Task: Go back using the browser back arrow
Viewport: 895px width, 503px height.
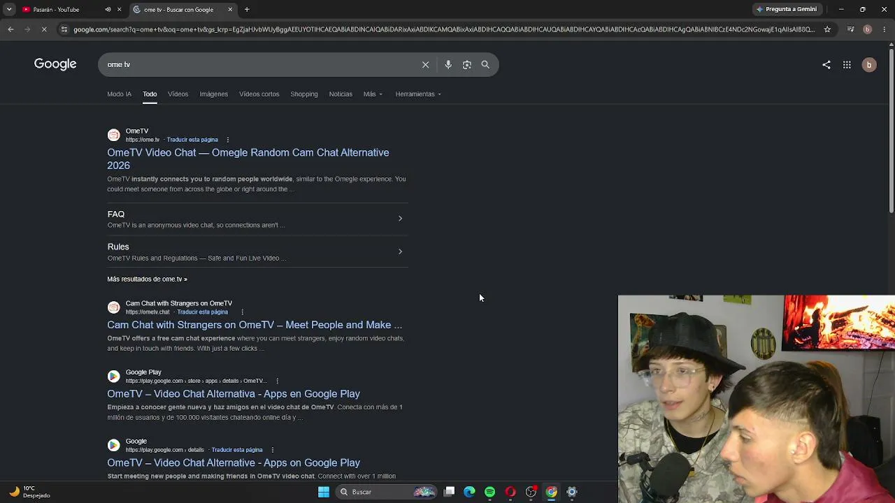Action: [10, 29]
